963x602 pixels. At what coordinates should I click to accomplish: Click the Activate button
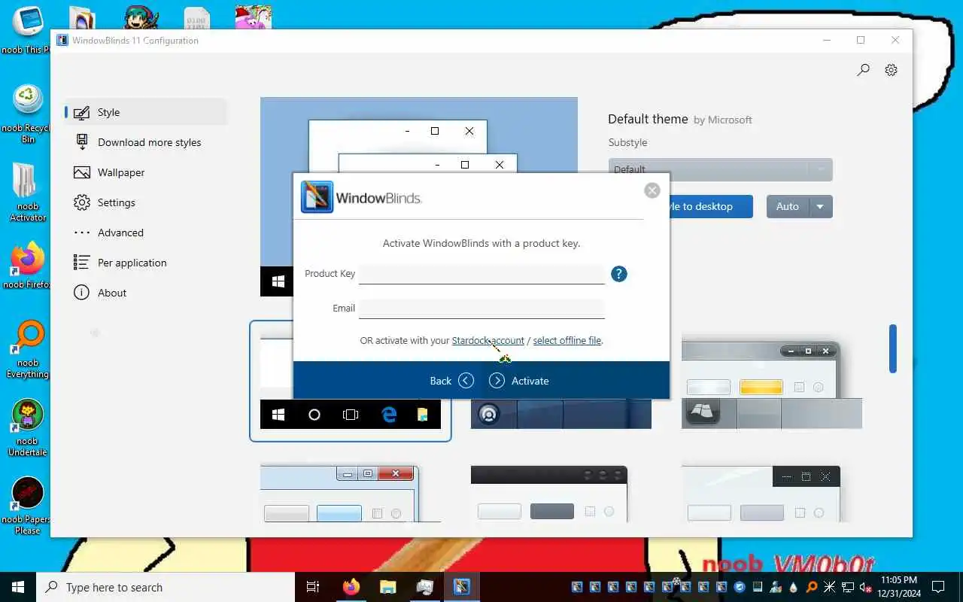point(519,381)
